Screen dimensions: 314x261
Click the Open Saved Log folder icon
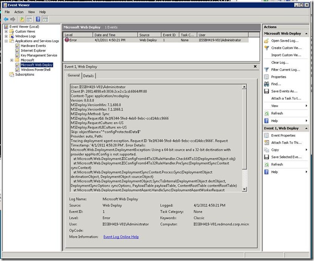coord(267,41)
